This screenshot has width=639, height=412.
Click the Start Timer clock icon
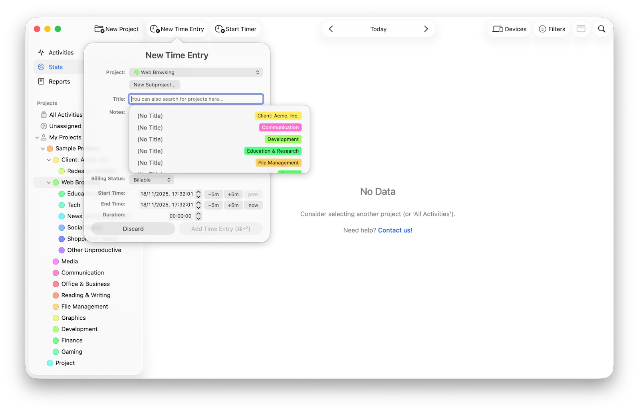(218, 29)
